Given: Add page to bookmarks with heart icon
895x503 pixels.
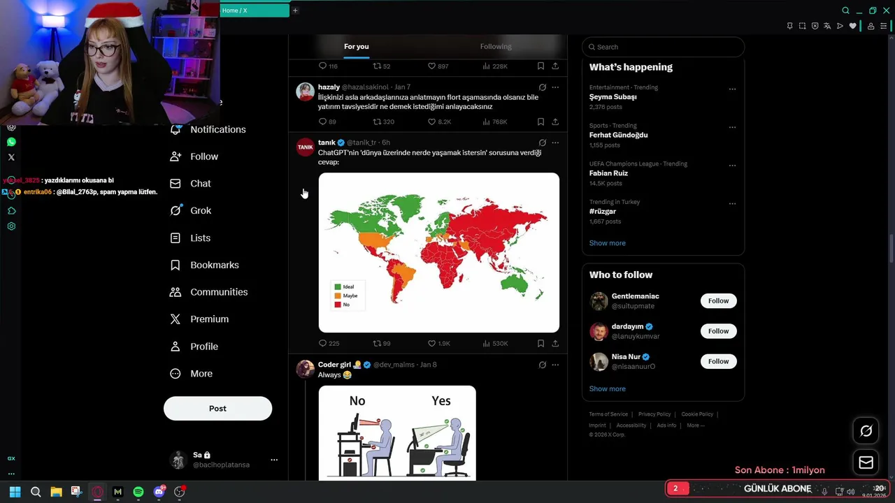Looking at the screenshot, I should point(852,26).
